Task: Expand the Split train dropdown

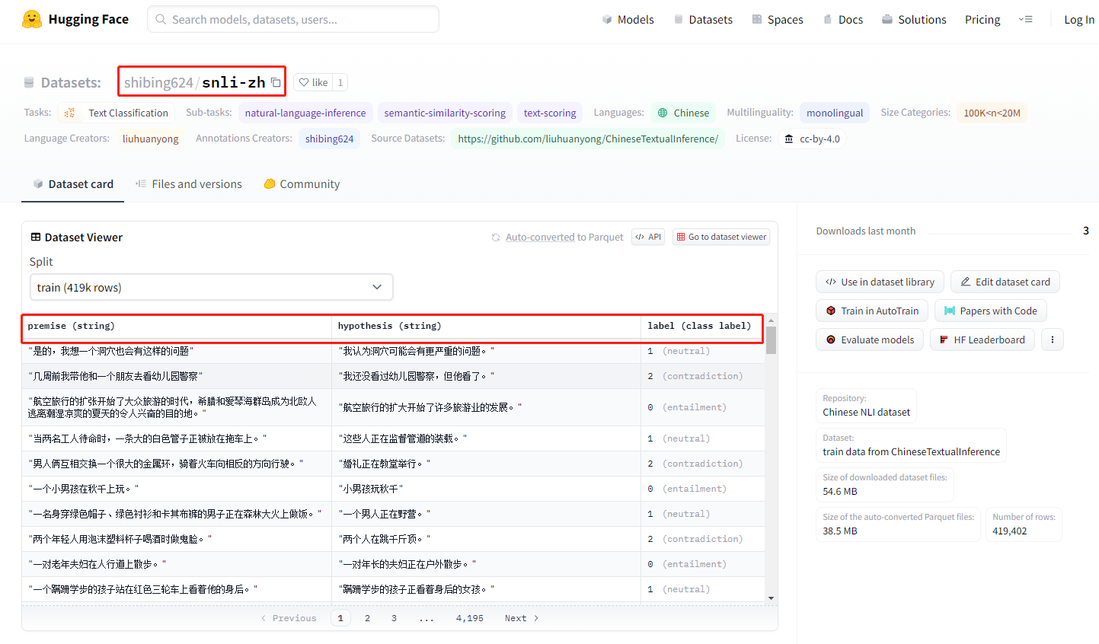Action: click(x=211, y=287)
